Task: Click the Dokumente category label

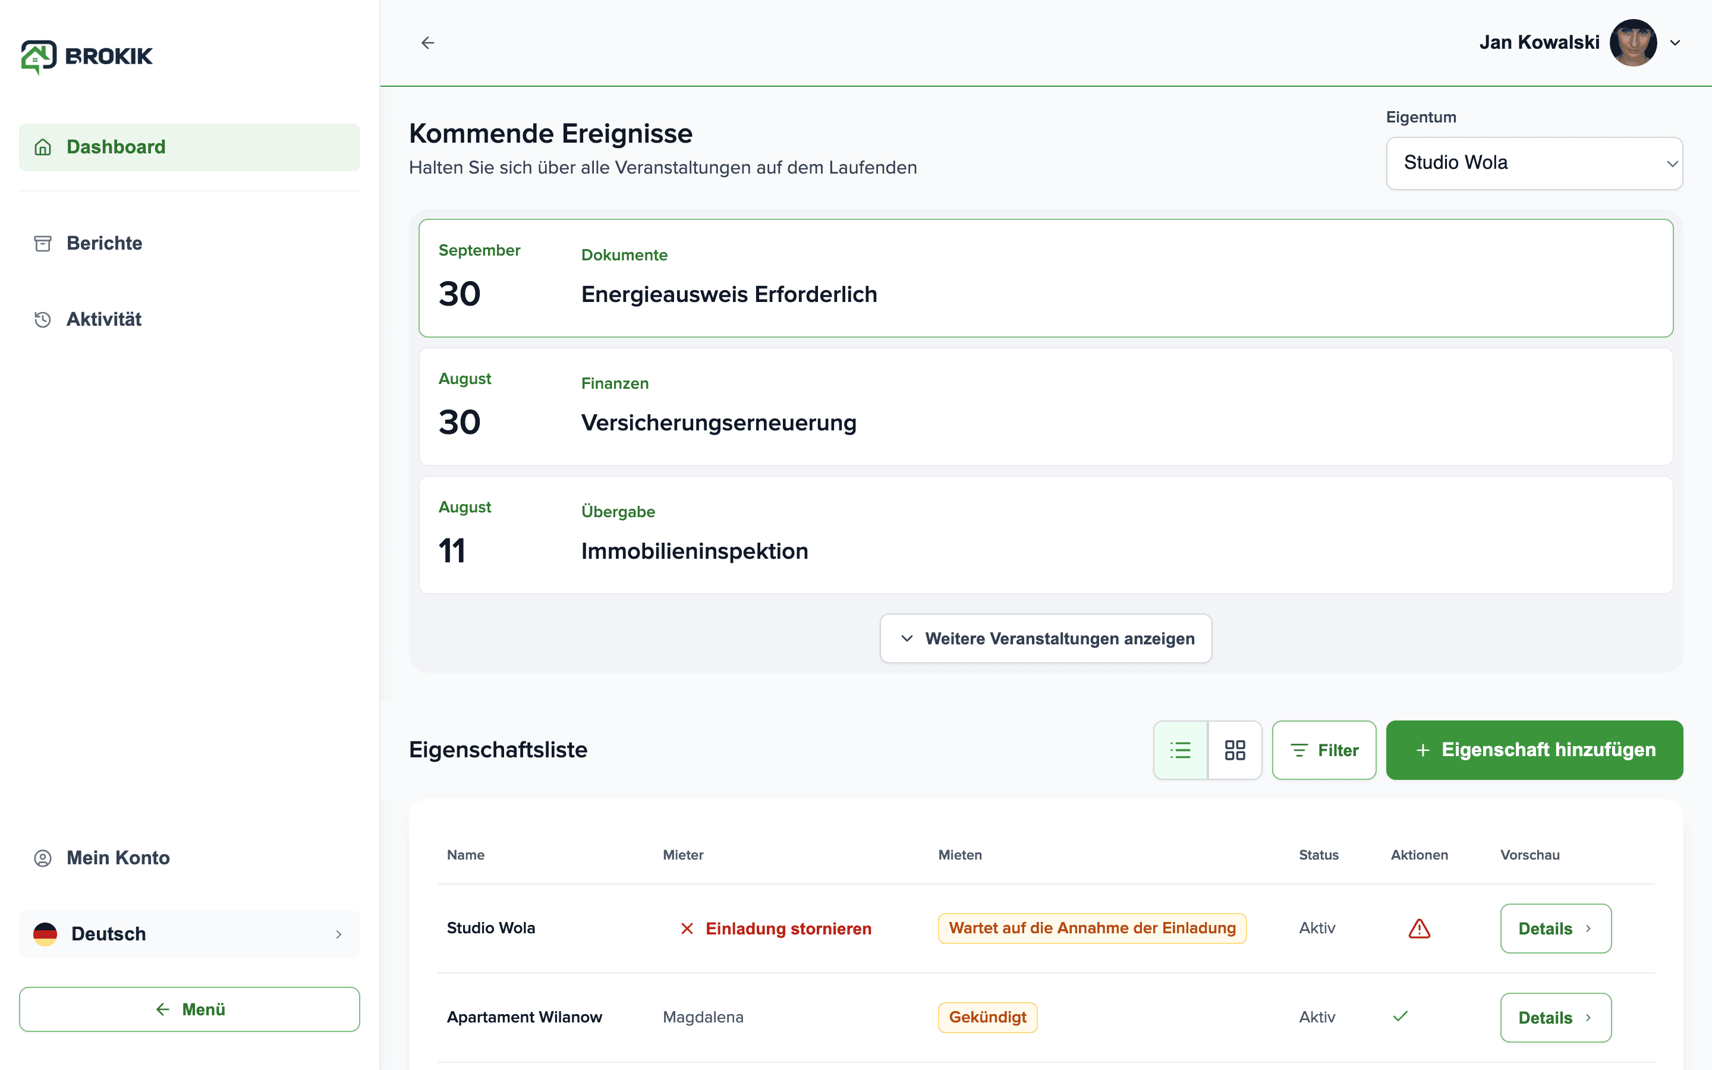Action: (x=624, y=255)
